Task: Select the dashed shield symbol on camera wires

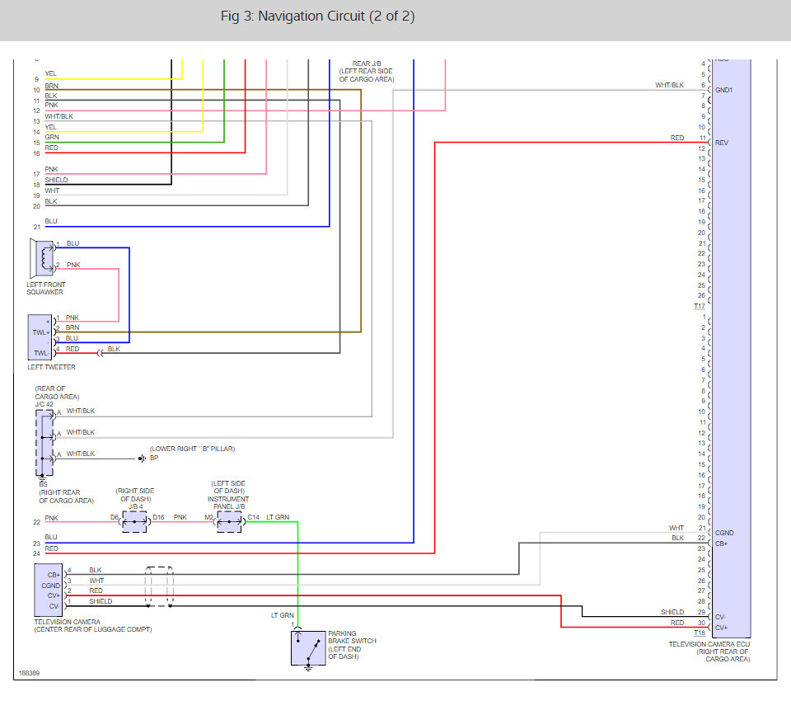Action: pyautogui.click(x=159, y=586)
